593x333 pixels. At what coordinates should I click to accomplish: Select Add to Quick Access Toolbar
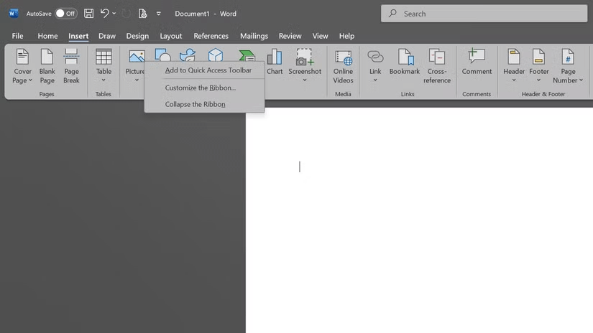pos(208,70)
